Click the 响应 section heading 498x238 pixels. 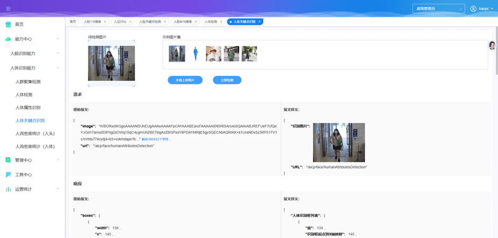click(x=78, y=183)
